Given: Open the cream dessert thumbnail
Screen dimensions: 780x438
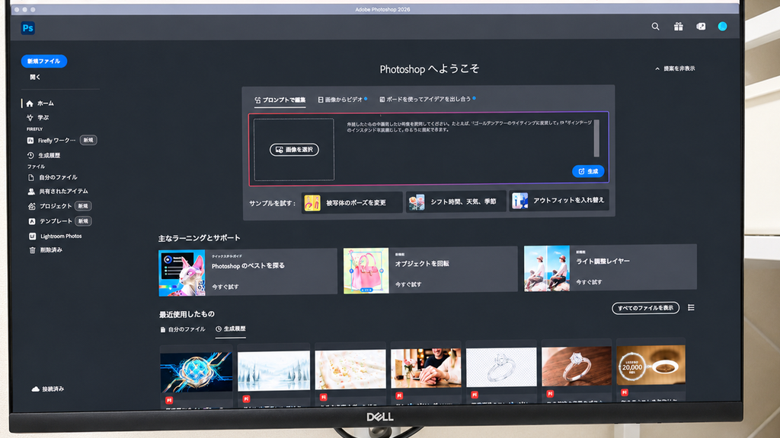Looking at the screenshot, I should click(350, 370).
